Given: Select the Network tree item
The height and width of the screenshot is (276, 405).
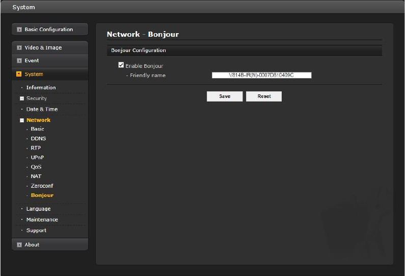Looking at the screenshot, I should point(39,120).
